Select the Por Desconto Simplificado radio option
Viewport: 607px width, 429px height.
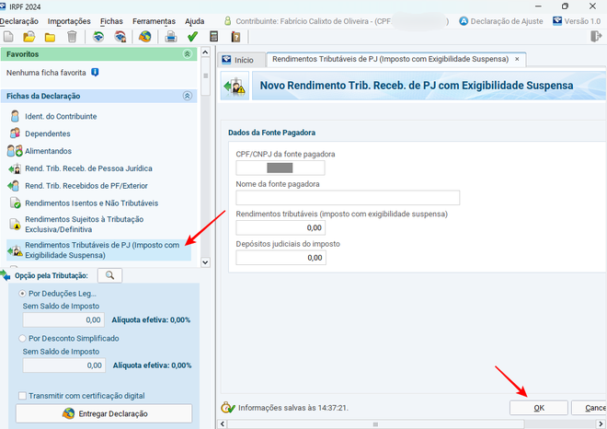coord(22,338)
